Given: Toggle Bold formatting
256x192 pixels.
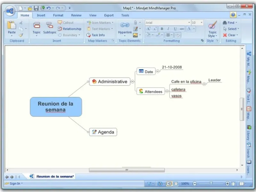Looking at the screenshot, I should tap(162, 29).
